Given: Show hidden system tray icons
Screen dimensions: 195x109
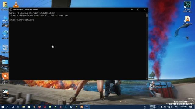Looking at the screenshot, I should (158, 107).
